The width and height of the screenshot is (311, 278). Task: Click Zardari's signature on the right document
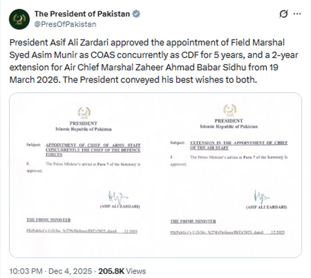coord(263,197)
